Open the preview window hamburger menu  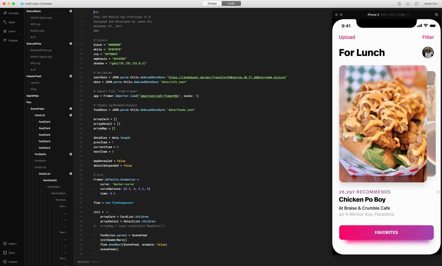[x=436, y=14]
